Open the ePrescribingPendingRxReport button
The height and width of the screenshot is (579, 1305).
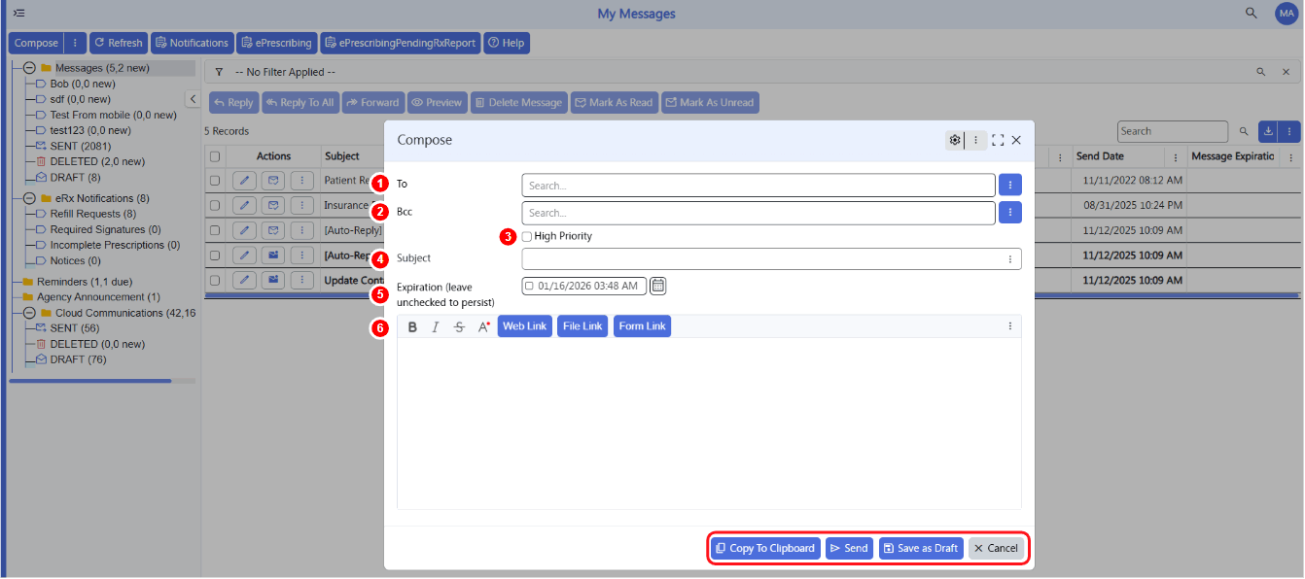400,43
